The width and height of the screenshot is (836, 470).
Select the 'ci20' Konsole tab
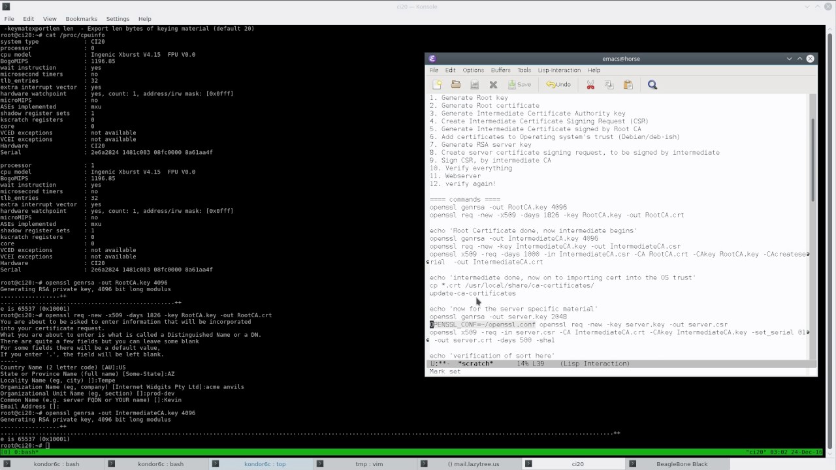pos(575,464)
